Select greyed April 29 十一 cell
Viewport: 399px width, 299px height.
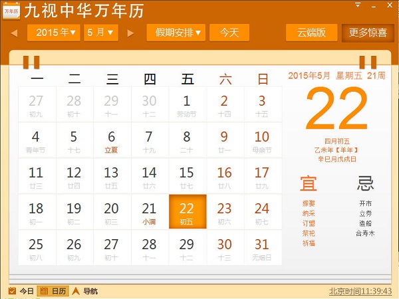112,104
